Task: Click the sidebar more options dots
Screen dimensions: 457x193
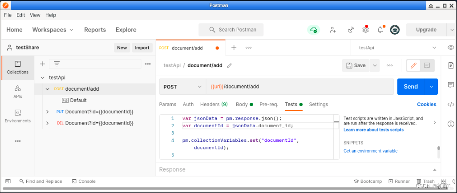Action: pyautogui.click(x=18, y=141)
